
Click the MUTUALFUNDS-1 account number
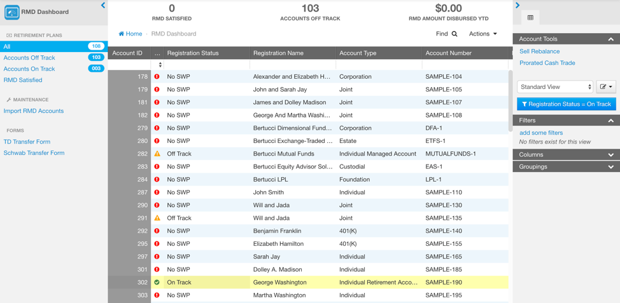click(x=451, y=154)
